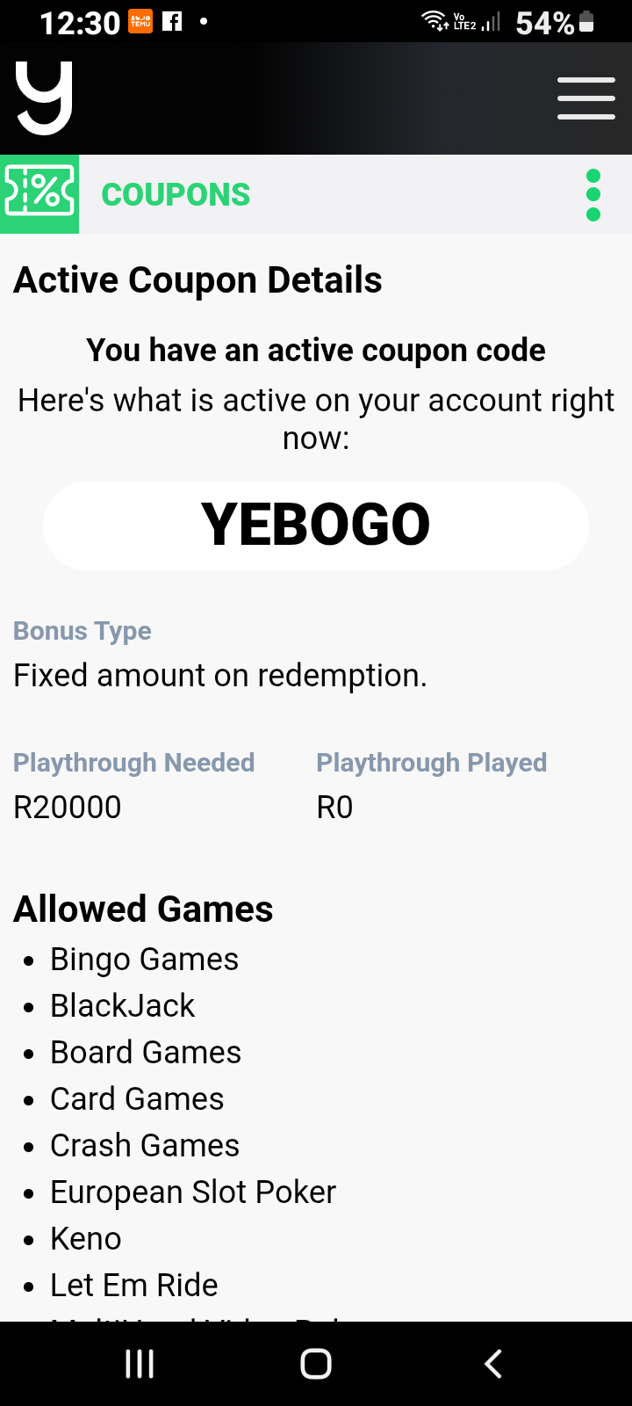Open the hamburger navigation menu

click(x=585, y=98)
